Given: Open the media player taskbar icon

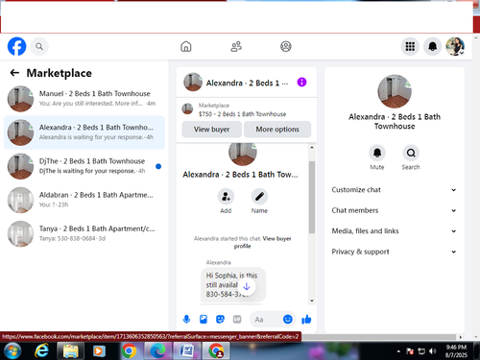Looking at the screenshot, I should pos(99,351).
